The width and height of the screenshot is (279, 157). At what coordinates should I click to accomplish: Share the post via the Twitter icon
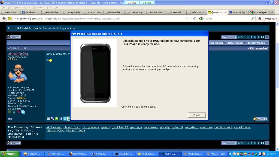[x=65, y=118]
